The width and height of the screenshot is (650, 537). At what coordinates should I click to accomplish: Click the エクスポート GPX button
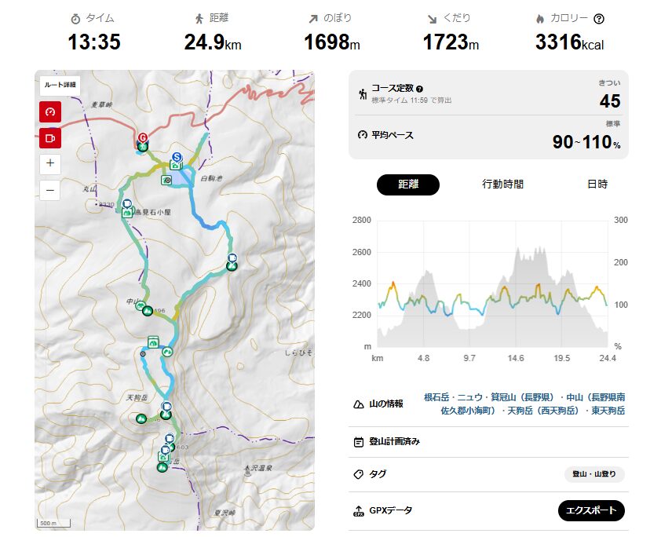pos(591,510)
